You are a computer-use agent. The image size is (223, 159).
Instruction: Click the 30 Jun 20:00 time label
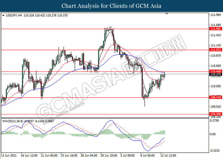pyautogui.click(x=109, y=156)
